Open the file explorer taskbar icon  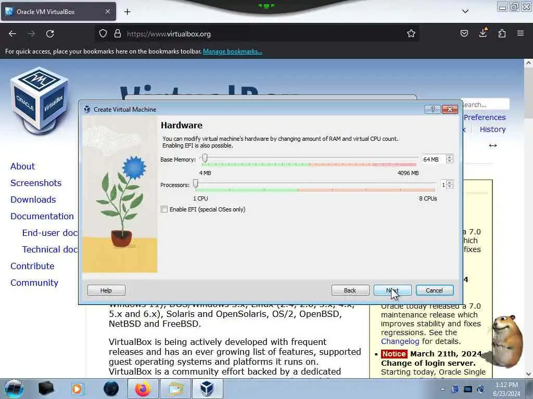pyautogui.click(x=175, y=389)
